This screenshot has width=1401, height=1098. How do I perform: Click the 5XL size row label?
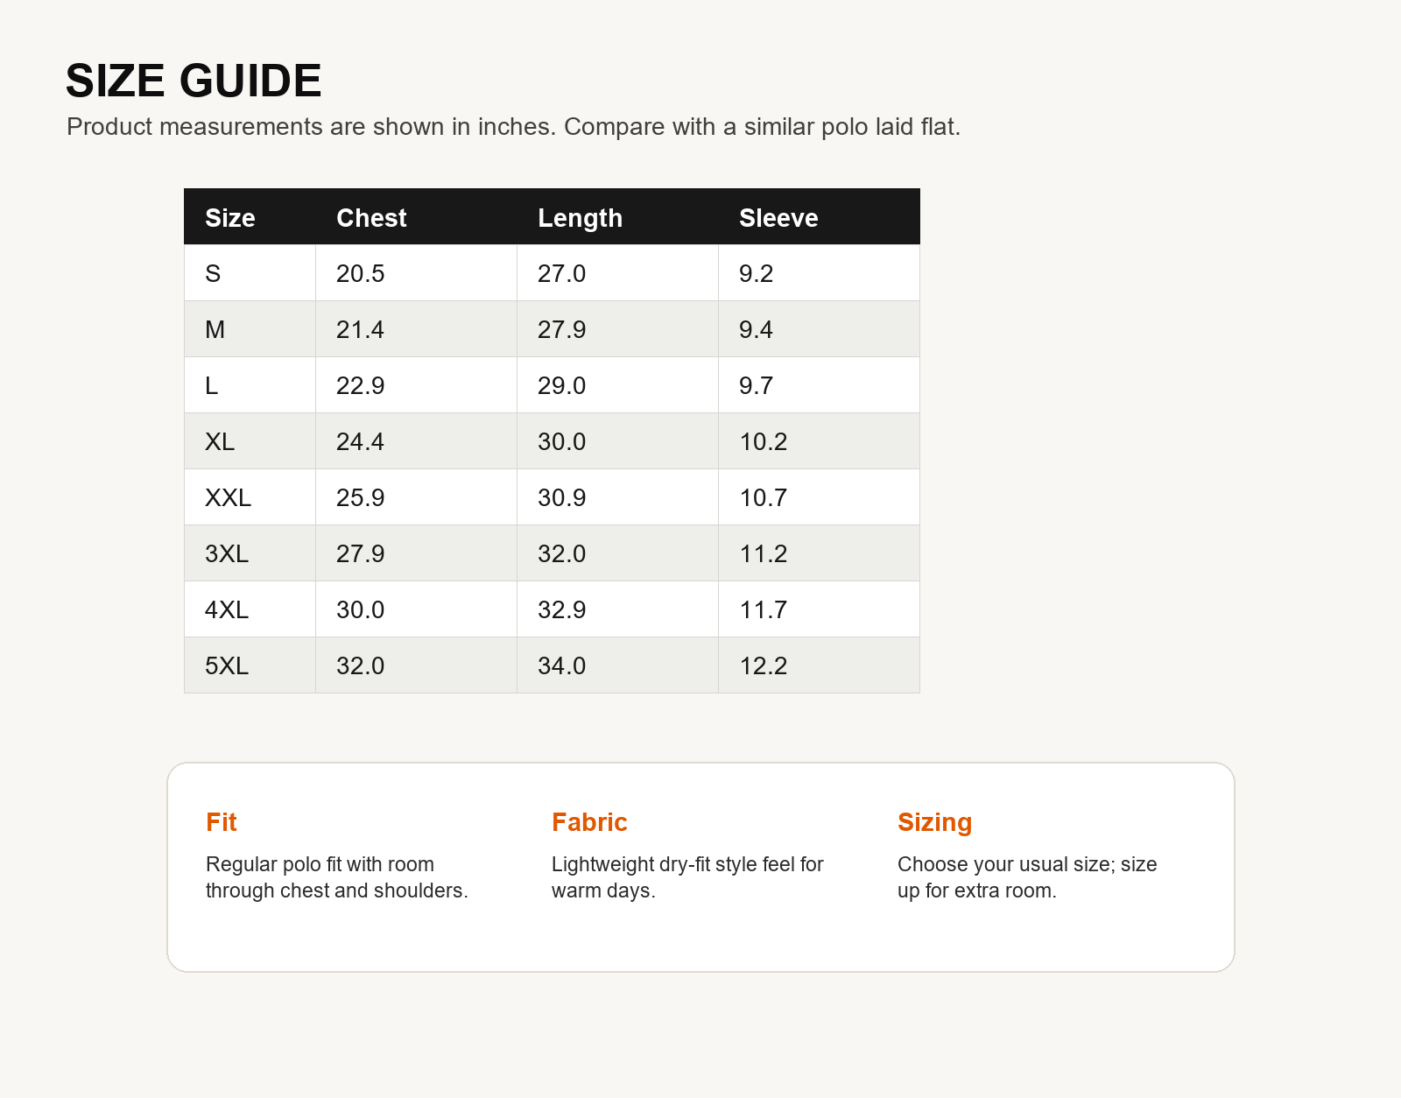click(x=227, y=665)
